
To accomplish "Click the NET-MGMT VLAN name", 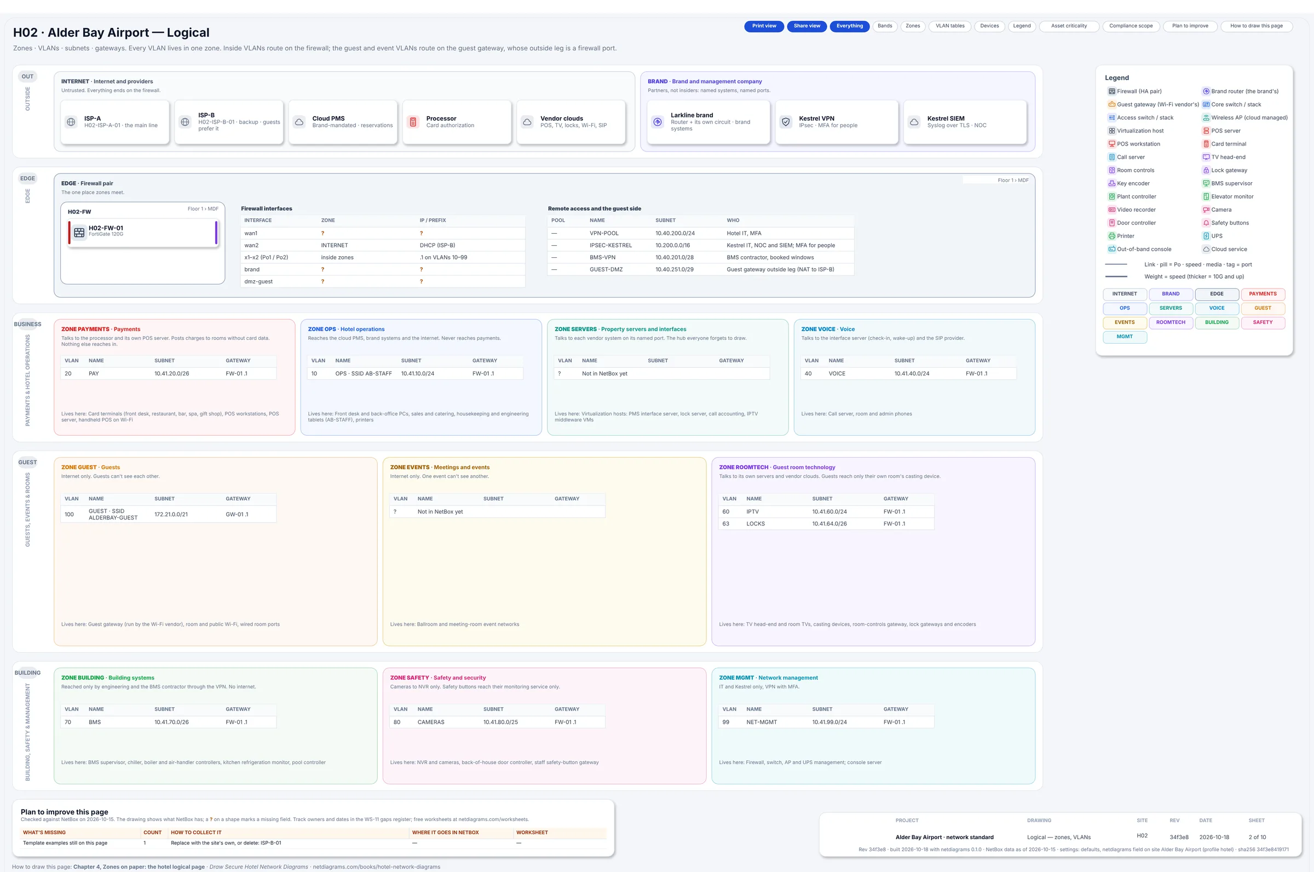I will (761, 723).
